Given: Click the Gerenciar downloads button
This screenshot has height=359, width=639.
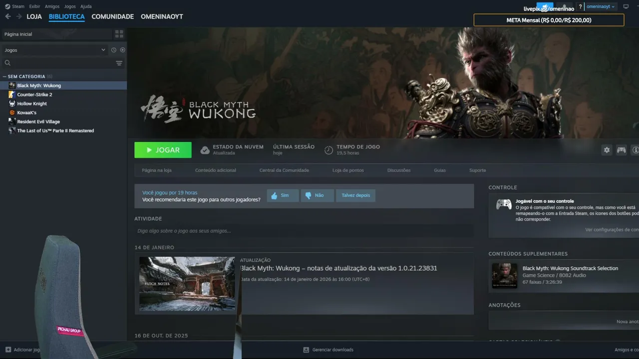Looking at the screenshot, I should click(328, 350).
